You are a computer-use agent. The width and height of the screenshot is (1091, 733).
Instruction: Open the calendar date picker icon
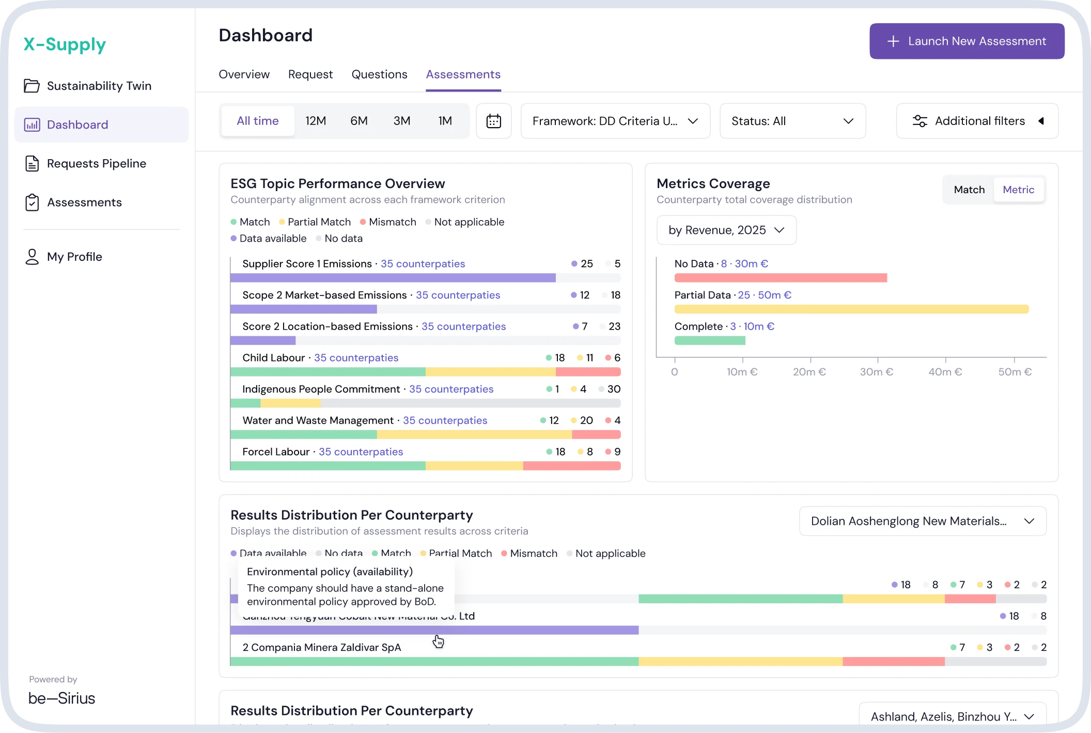(x=494, y=121)
